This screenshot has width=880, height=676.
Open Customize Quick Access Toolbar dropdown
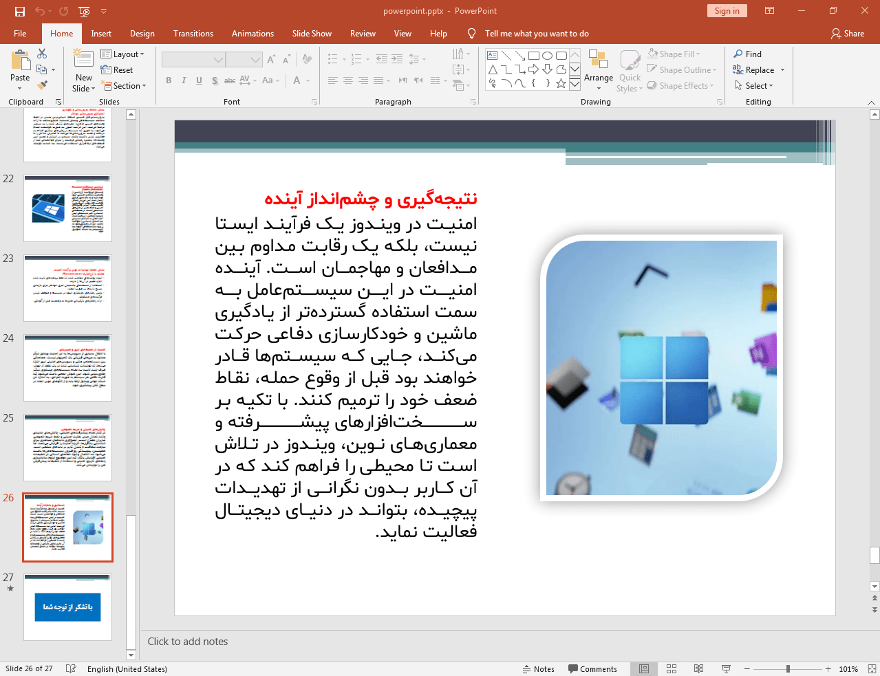pyautogui.click(x=104, y=11)
